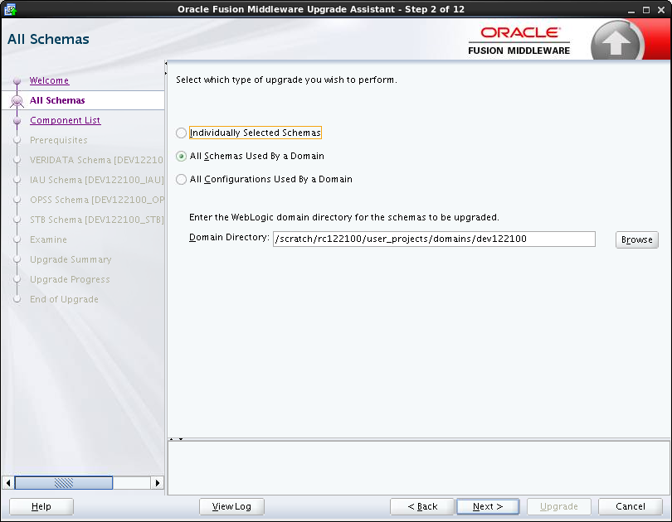Select All Schemas Used By a Domain option

182,156
